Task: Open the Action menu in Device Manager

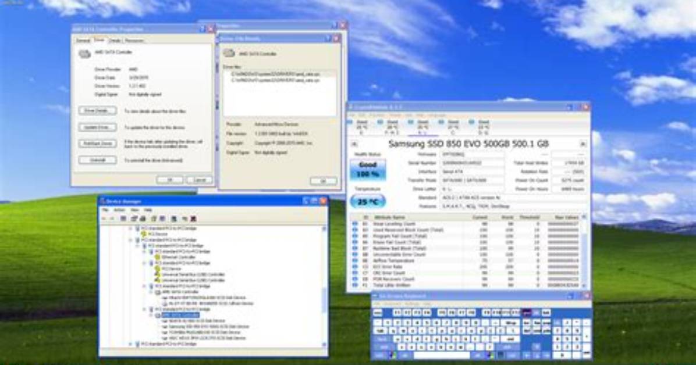Action: click(x=119, y=210)
